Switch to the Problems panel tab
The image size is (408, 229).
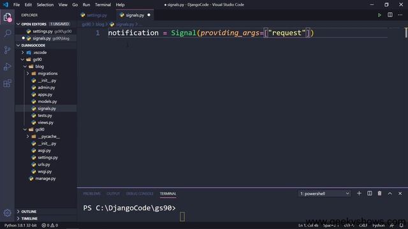click(x=92, y=193)
